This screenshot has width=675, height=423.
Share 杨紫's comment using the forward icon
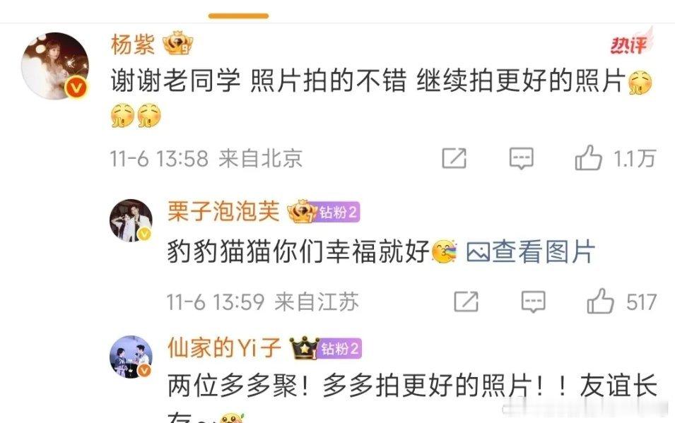(454, 158)
